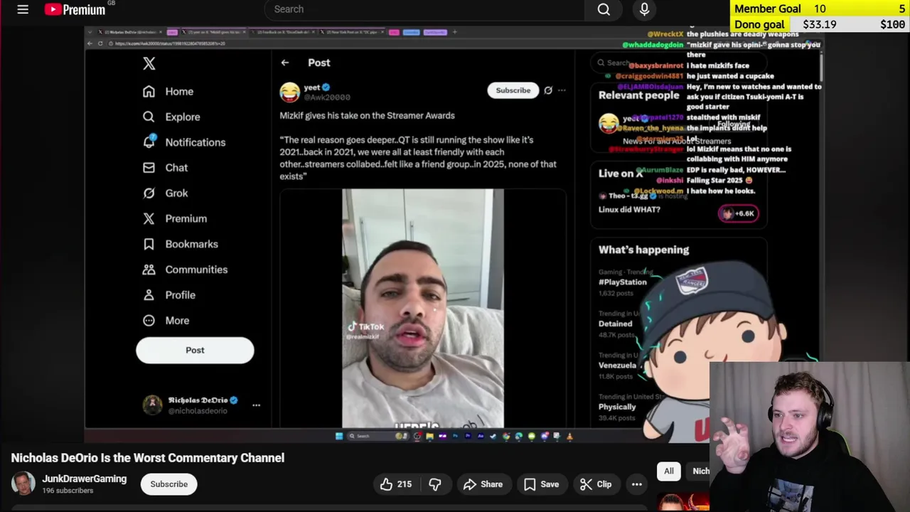Screen dimensions: 910x512
Task: Click the +6.6K listeners badge
Action: [738, 213]
